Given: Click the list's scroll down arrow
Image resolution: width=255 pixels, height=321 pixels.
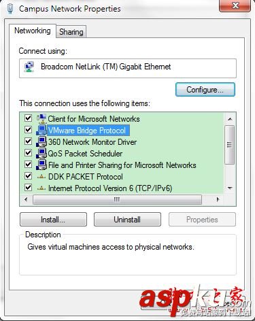Looking at the screenshot, I should pos(230,188).
